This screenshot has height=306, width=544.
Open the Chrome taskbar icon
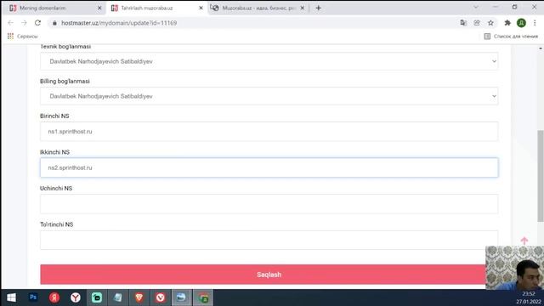click(x=203, y=298)
